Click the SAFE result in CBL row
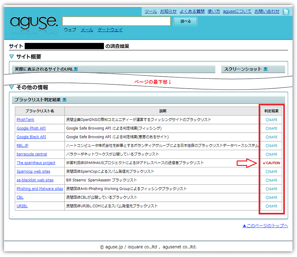This screenshot has width=297, height=257. point(272,197)
